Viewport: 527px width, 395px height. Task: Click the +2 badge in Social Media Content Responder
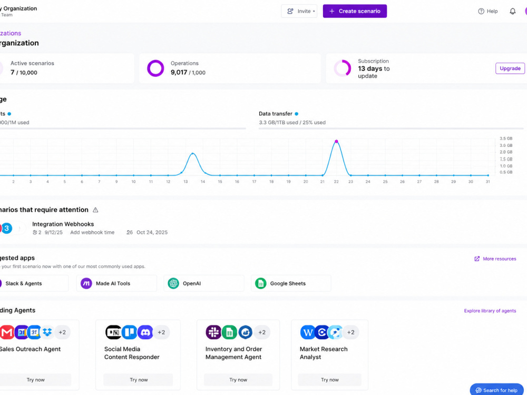[161, 332]
